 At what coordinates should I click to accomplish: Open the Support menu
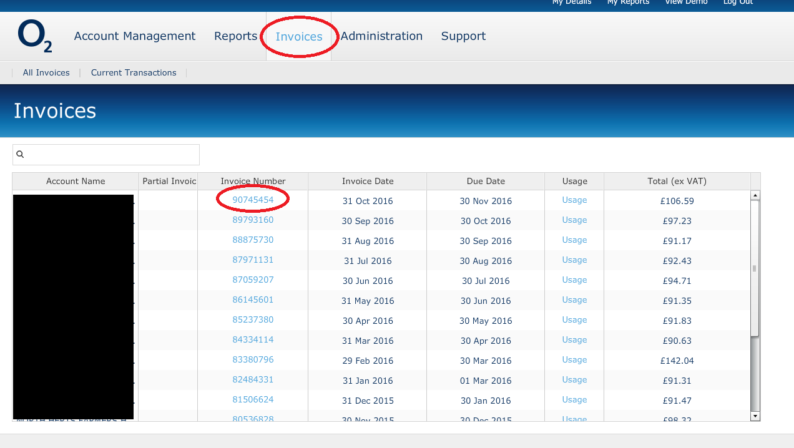pyautogui.click(x=463, y=36)
